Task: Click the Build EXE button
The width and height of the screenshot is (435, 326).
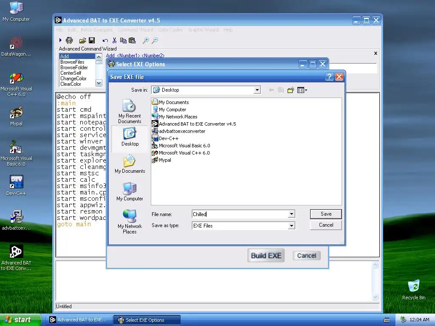Action: 266,255
